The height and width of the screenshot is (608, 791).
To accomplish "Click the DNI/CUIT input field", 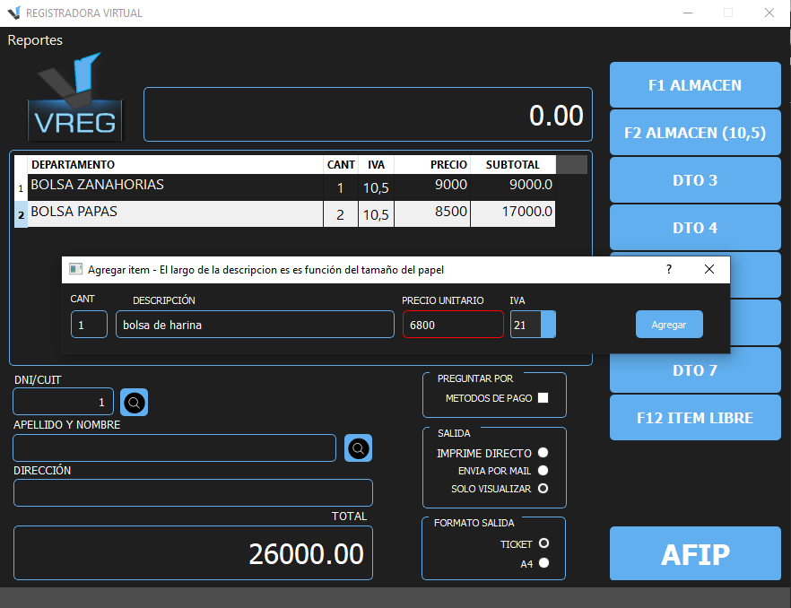I will (x=63, y=402).
